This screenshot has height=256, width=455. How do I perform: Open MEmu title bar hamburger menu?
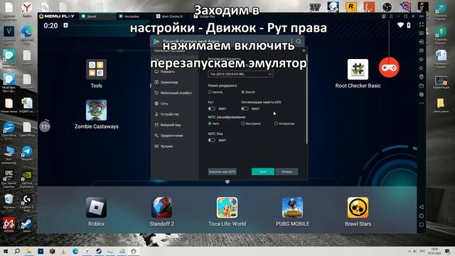tap(391, 16)
